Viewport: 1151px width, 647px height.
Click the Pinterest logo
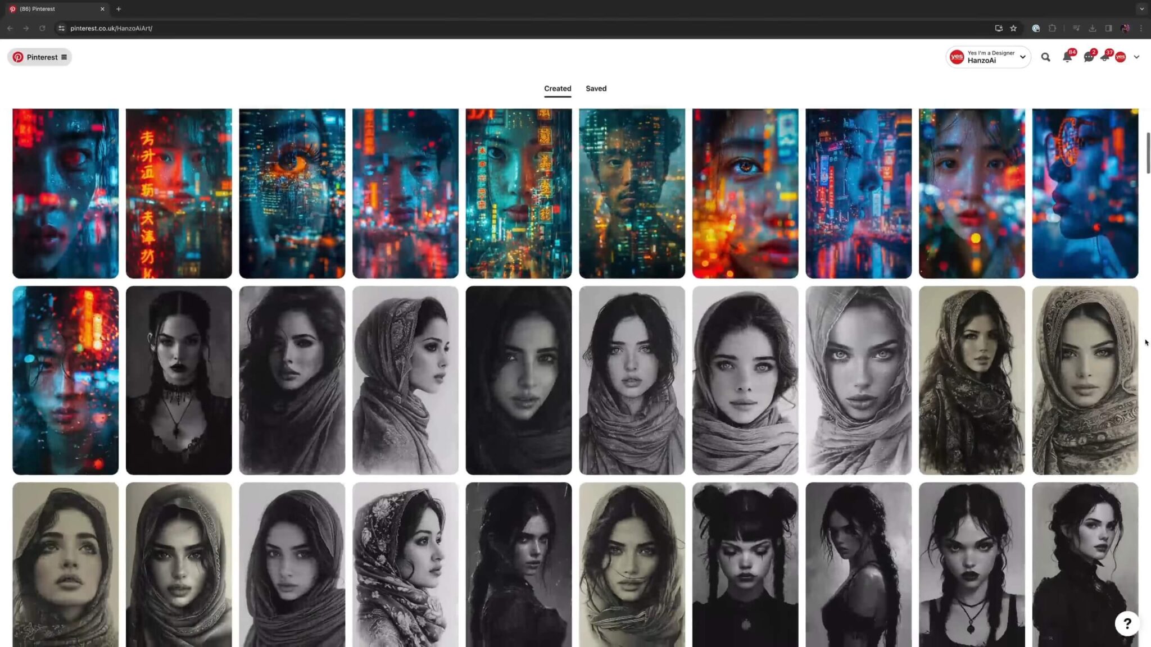(x=19, y=57)
